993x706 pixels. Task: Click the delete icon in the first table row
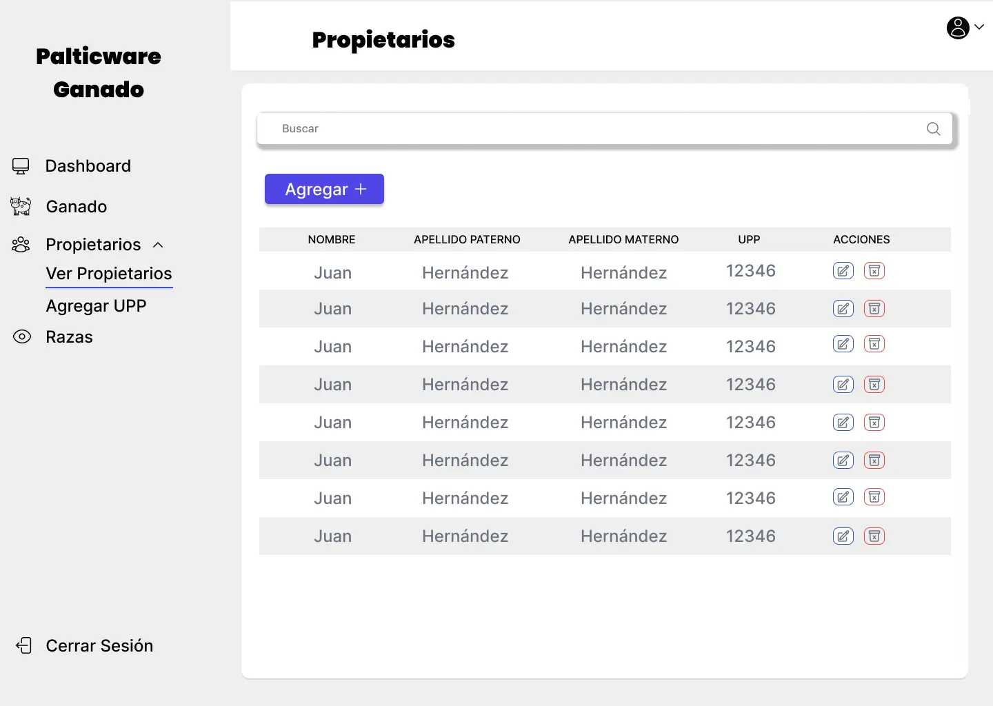coord(874,271)
